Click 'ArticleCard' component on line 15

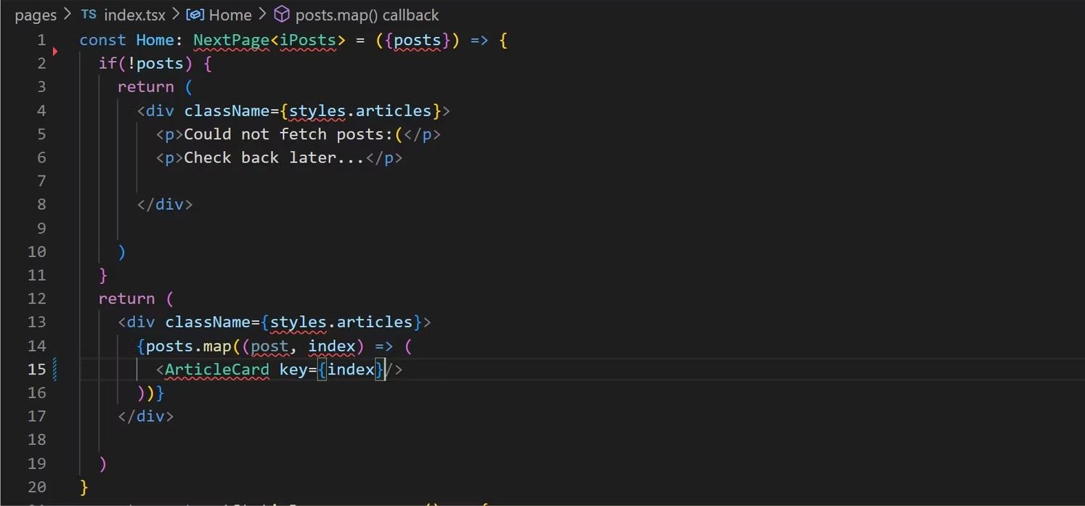pos(217,370)
